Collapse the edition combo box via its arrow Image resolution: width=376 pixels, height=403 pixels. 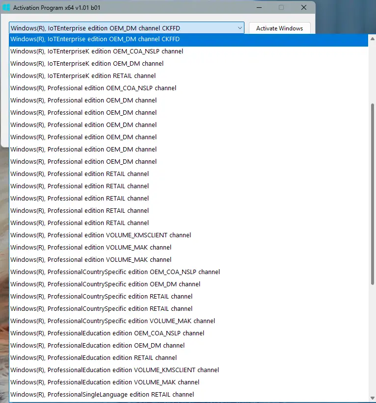(x=240, y=28)
